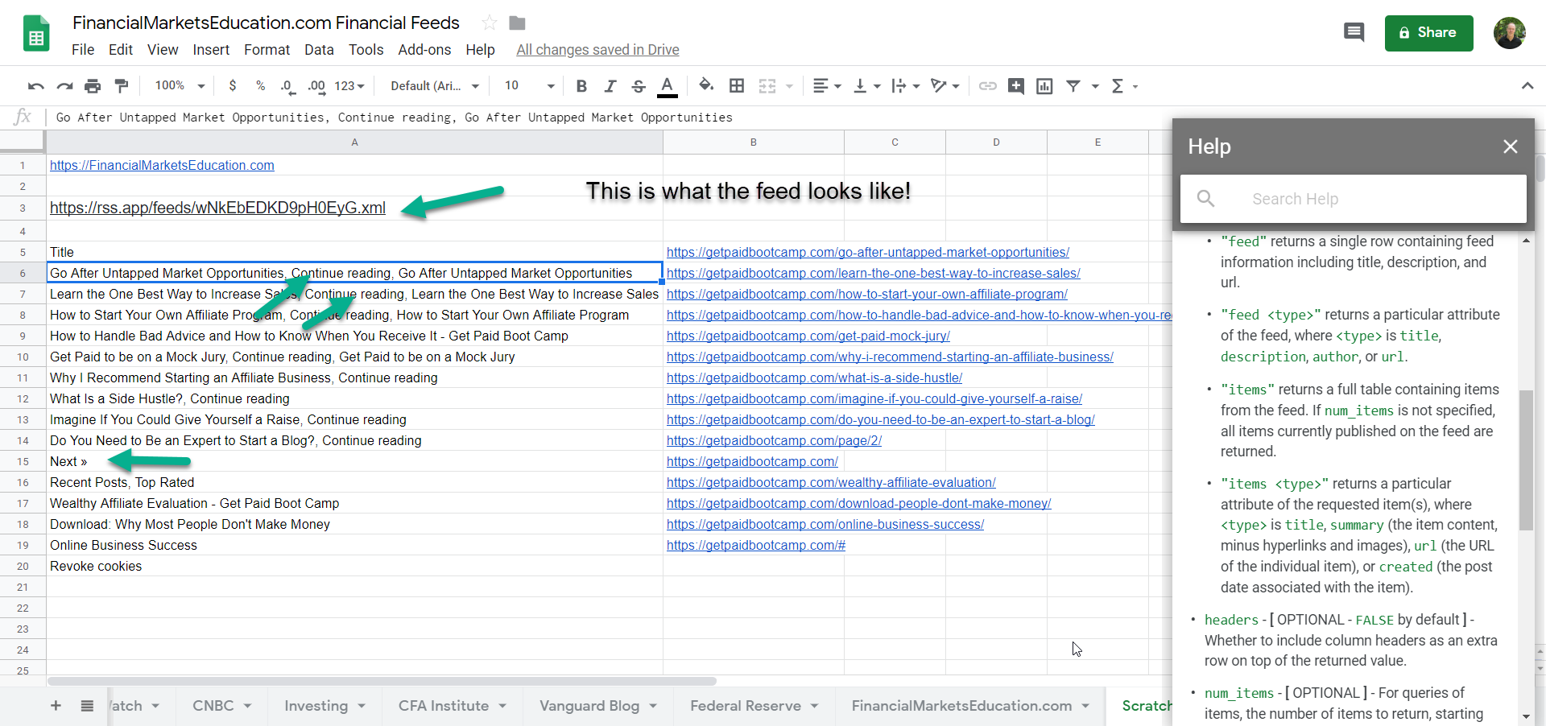
Task: Click the green Share button
Action: (1428, 33)
